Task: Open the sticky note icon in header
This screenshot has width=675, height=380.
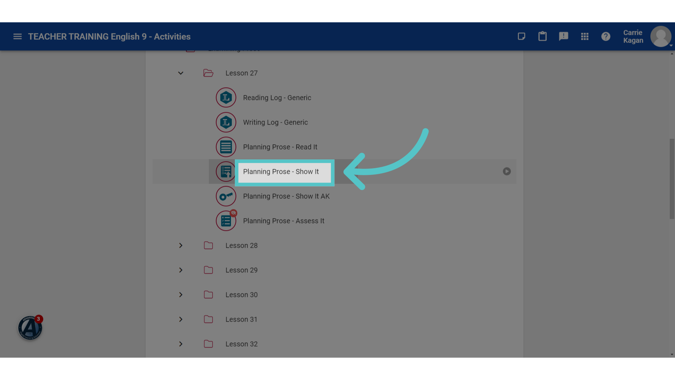Action: (x=521, y=37)
